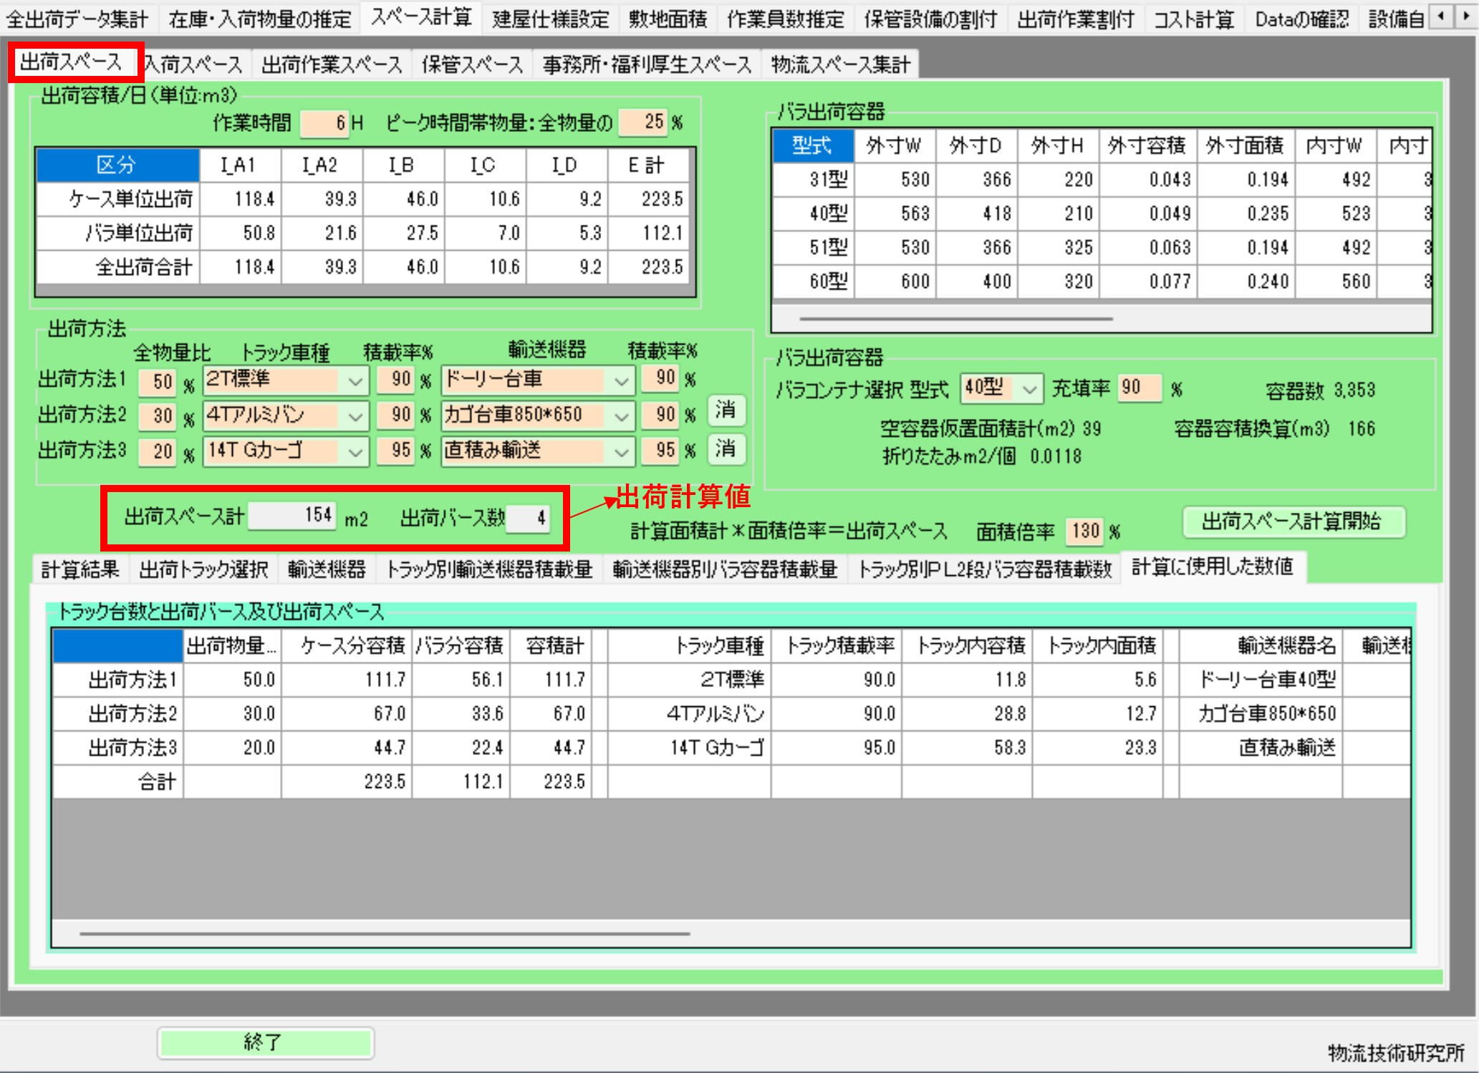Open 14T Gカーゴ truck dropdown
This screenshot has height=1073, width=1479.
pos(355,452)
